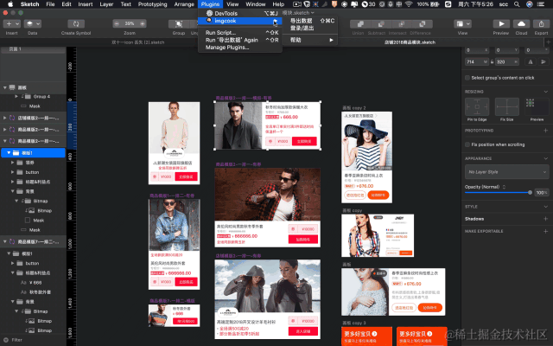Add a prototyping link with plus icon
The image size is (553, 346).
click(545, 131)
